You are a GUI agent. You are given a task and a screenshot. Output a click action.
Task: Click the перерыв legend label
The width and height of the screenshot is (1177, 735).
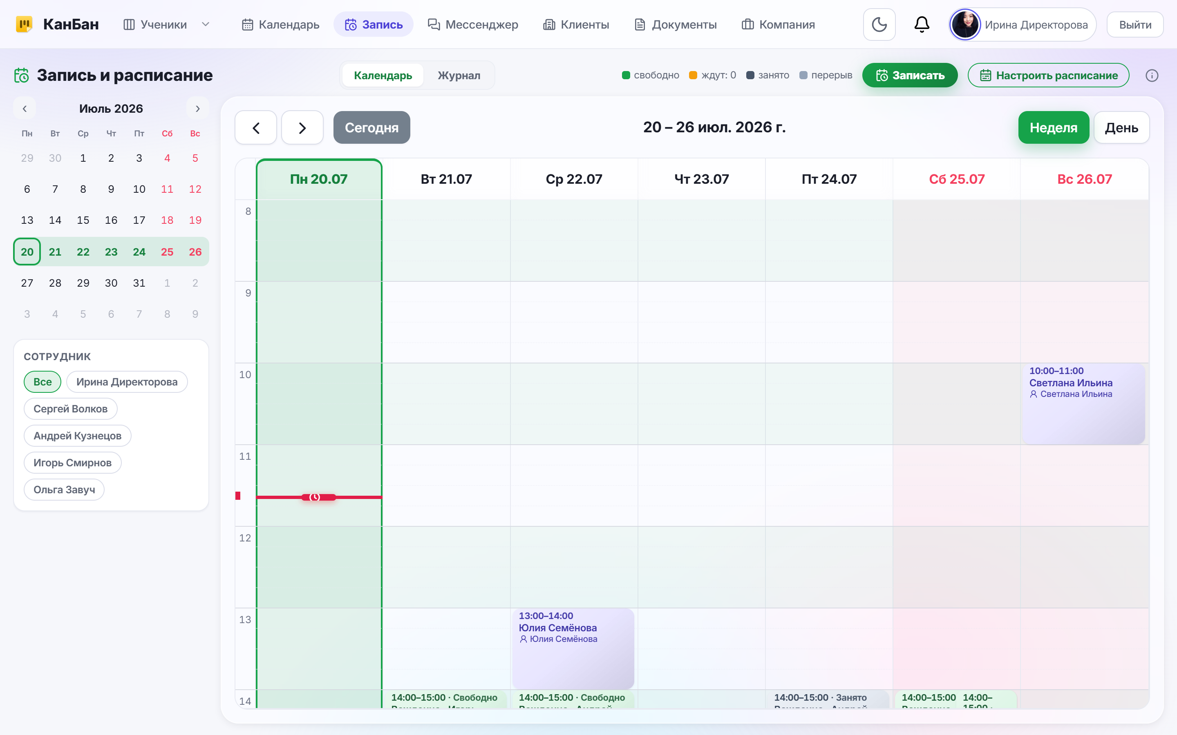click(x=832, y=75)
